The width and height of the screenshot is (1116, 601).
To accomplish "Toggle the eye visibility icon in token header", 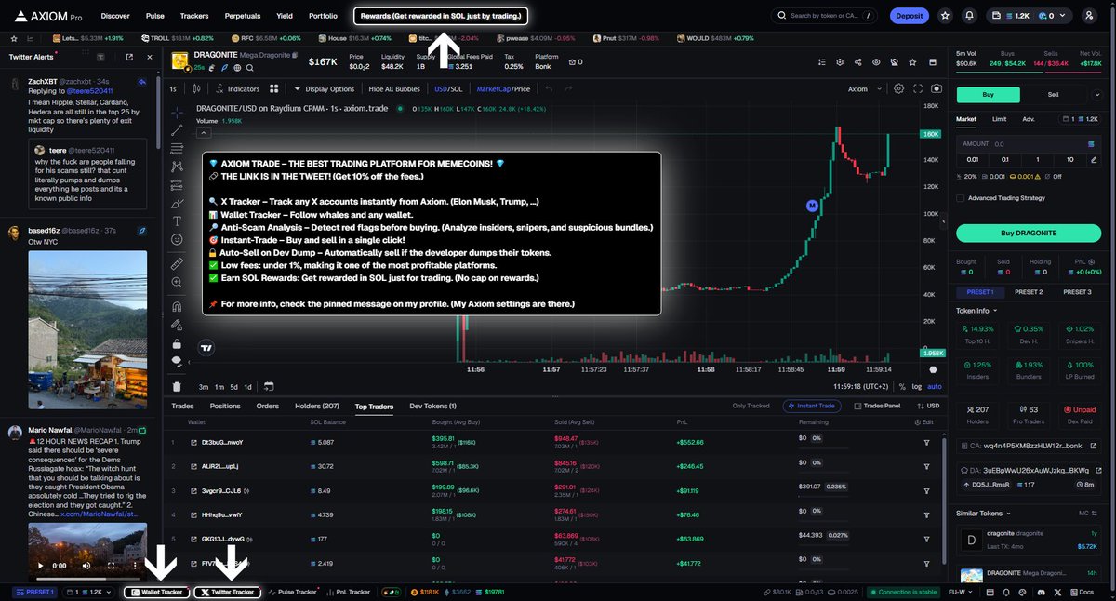I will click(875, 61).
